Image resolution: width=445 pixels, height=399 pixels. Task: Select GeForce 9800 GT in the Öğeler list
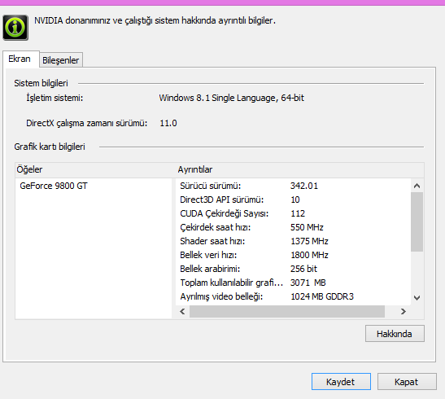tap(54, 186)
